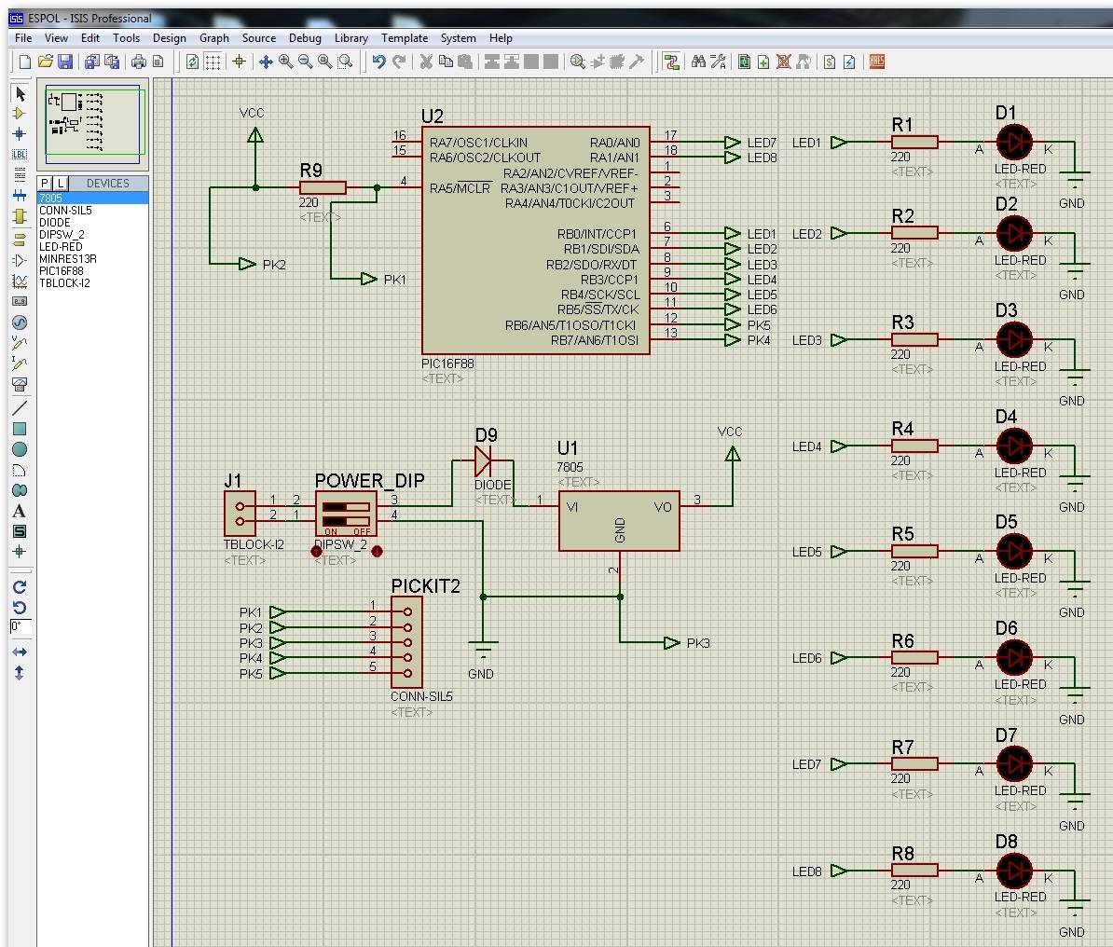The width and height of the screenshot is (1113, 947).
Task: Toggle wire auto-router
Action: point(671,62)
